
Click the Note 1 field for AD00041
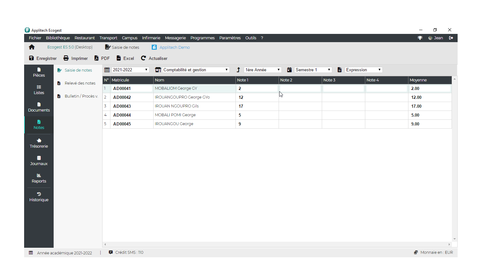point(257,89)
